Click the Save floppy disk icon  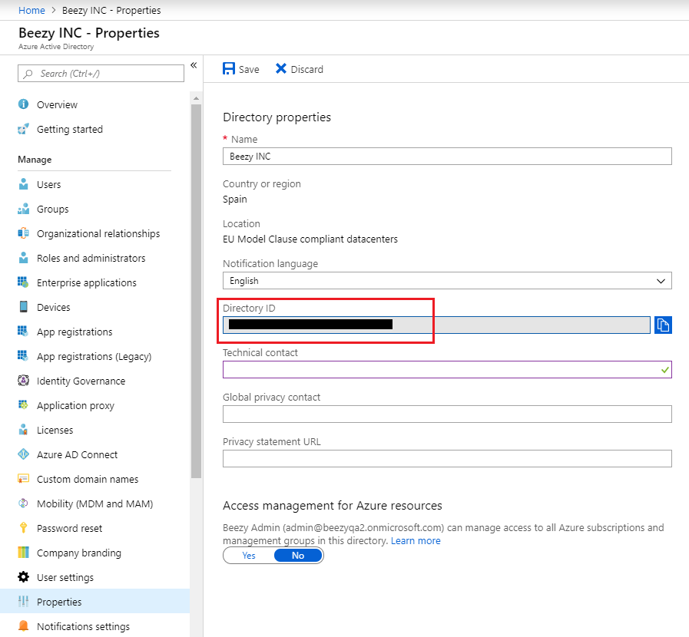click(x=229, y=68)
